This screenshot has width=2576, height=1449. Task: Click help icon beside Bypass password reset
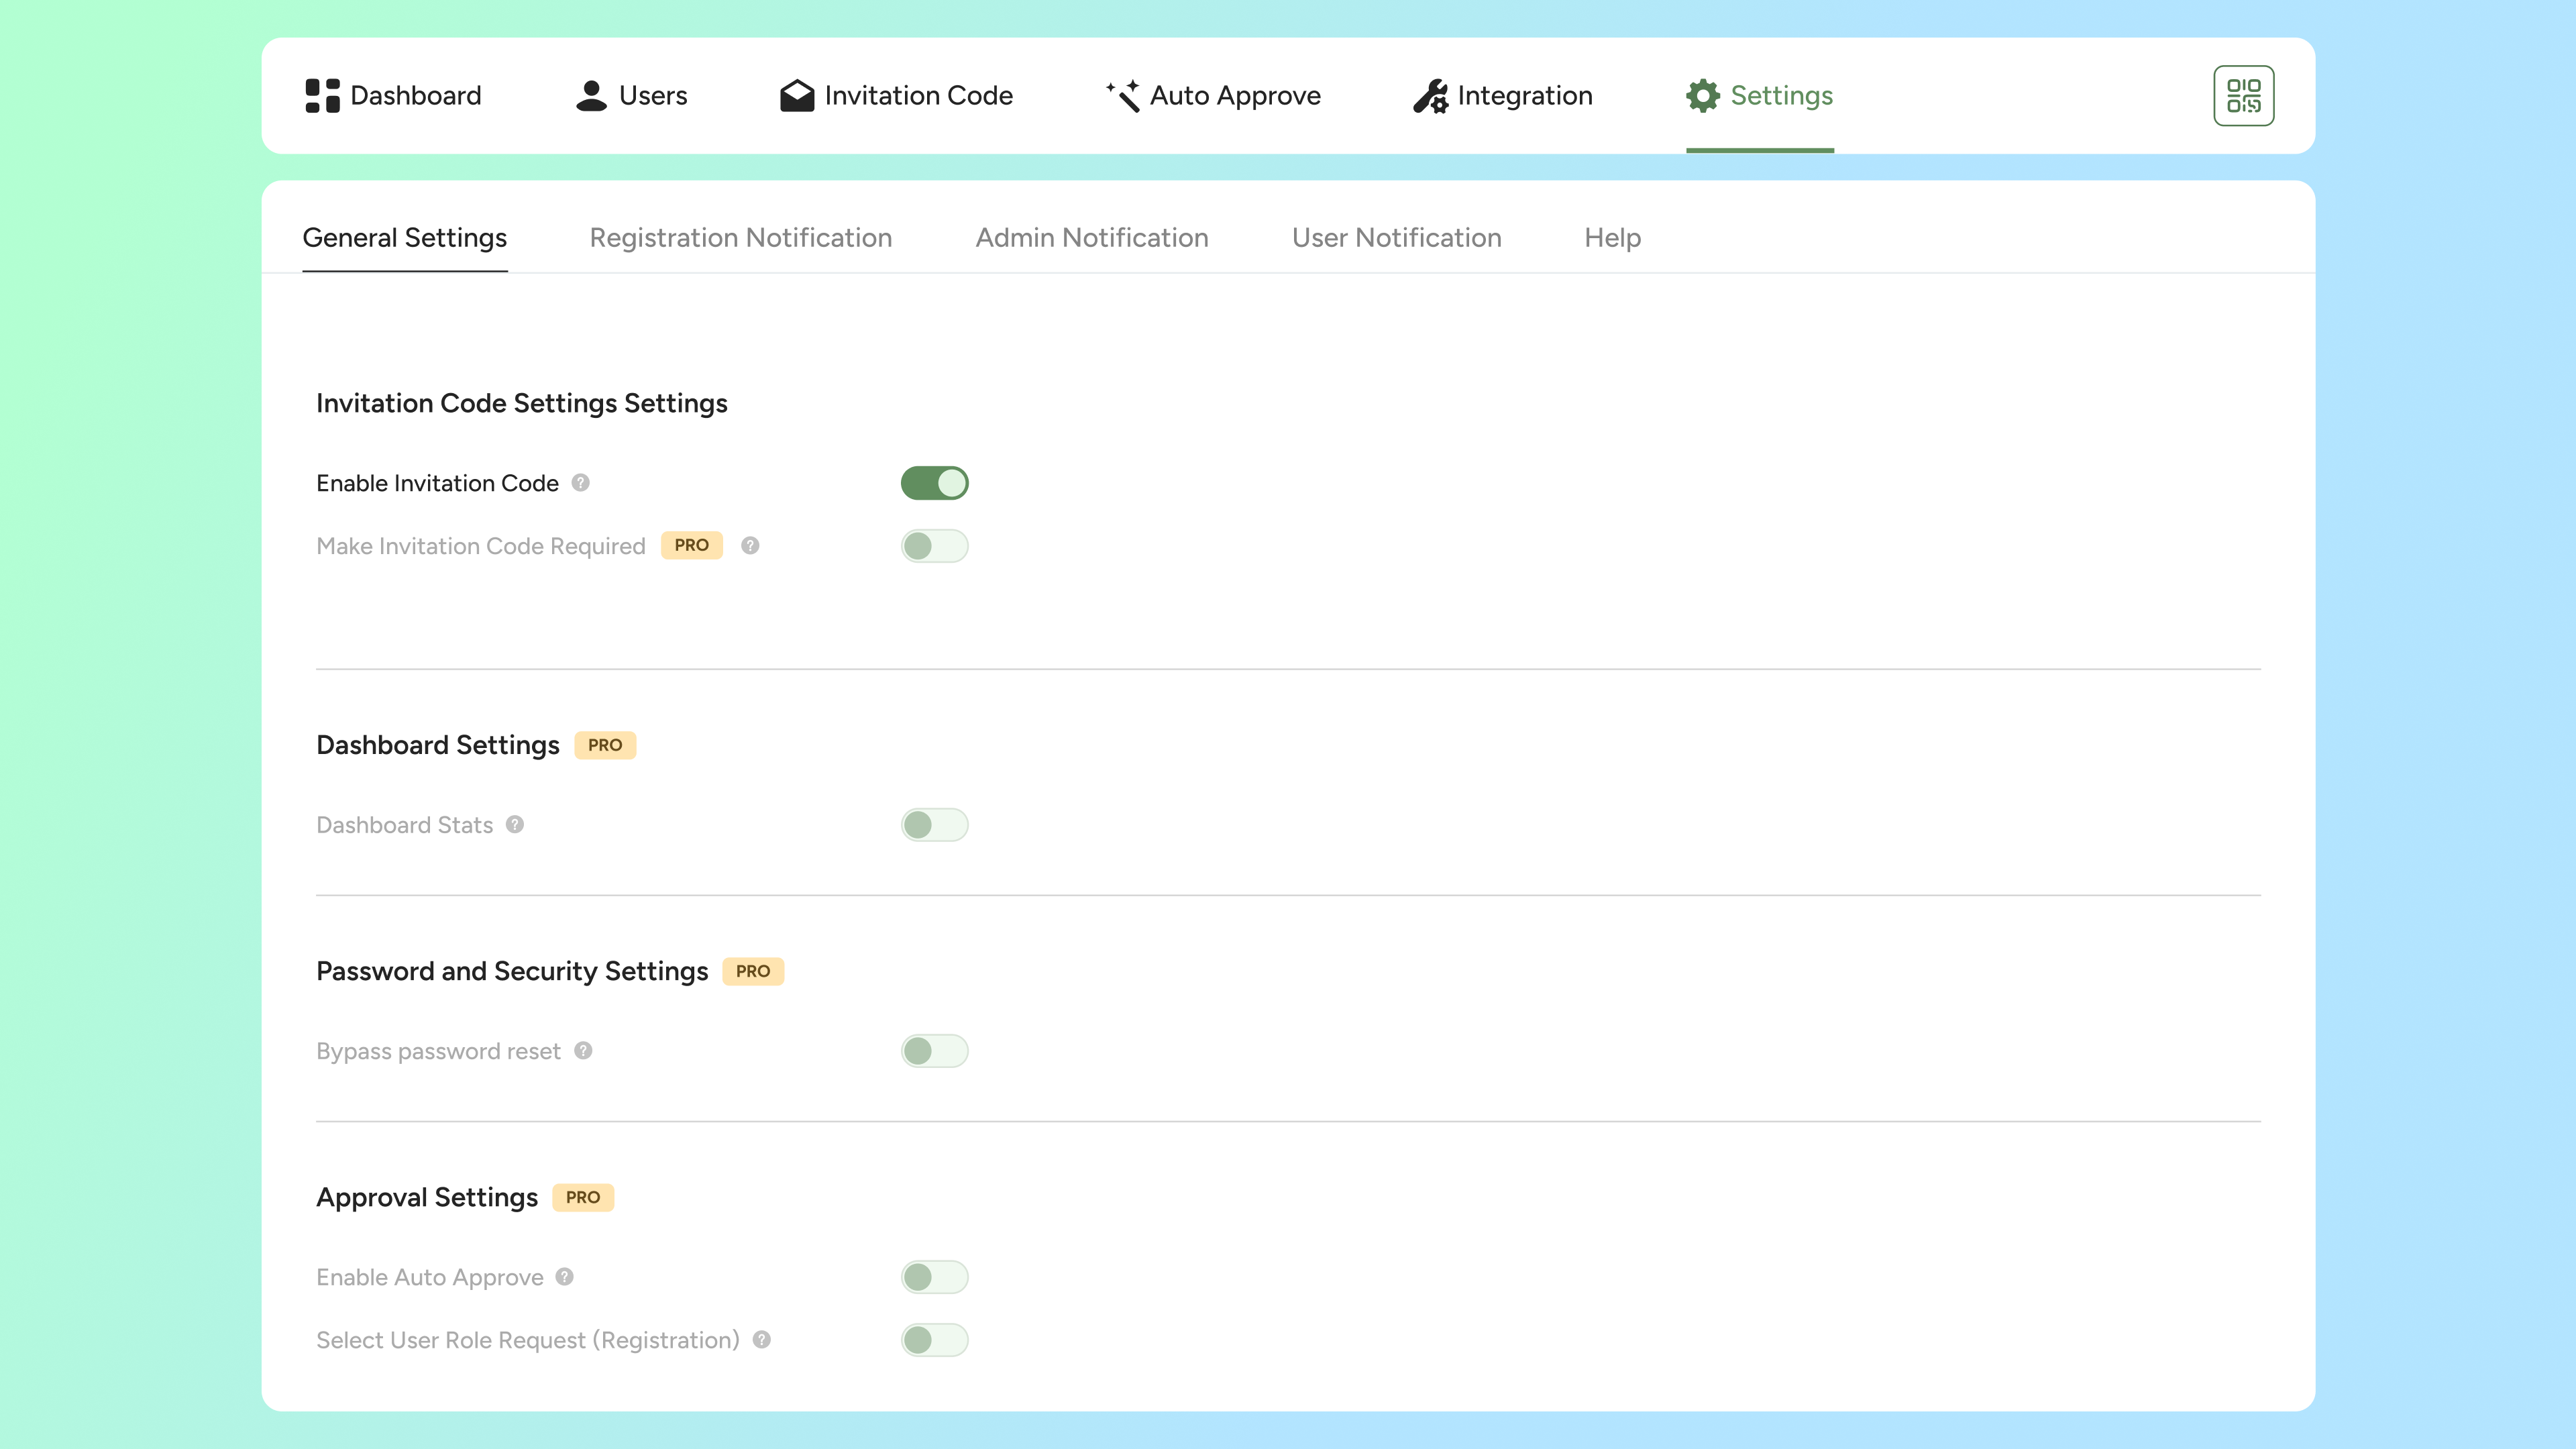tap(583, 1051)
